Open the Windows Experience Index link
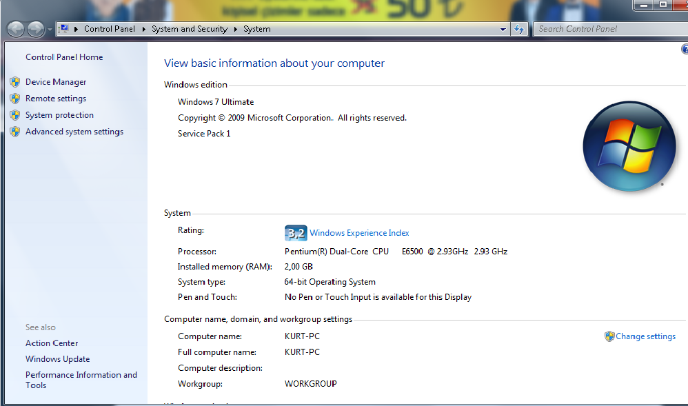688x406 pixels. click(x=359, y=233)
